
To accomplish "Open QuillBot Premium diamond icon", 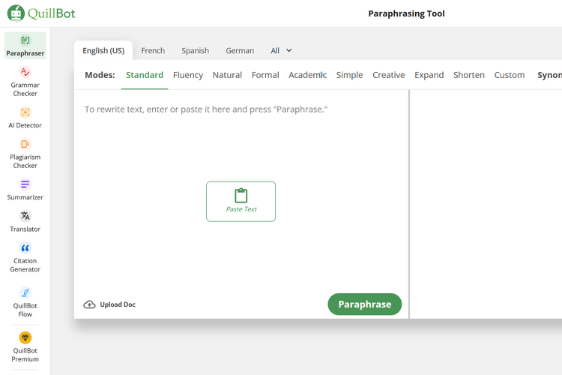I will pyautogui.click(x=25, y=338).
